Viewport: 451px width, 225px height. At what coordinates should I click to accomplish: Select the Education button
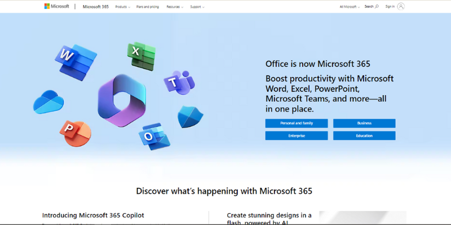[364, 136]
